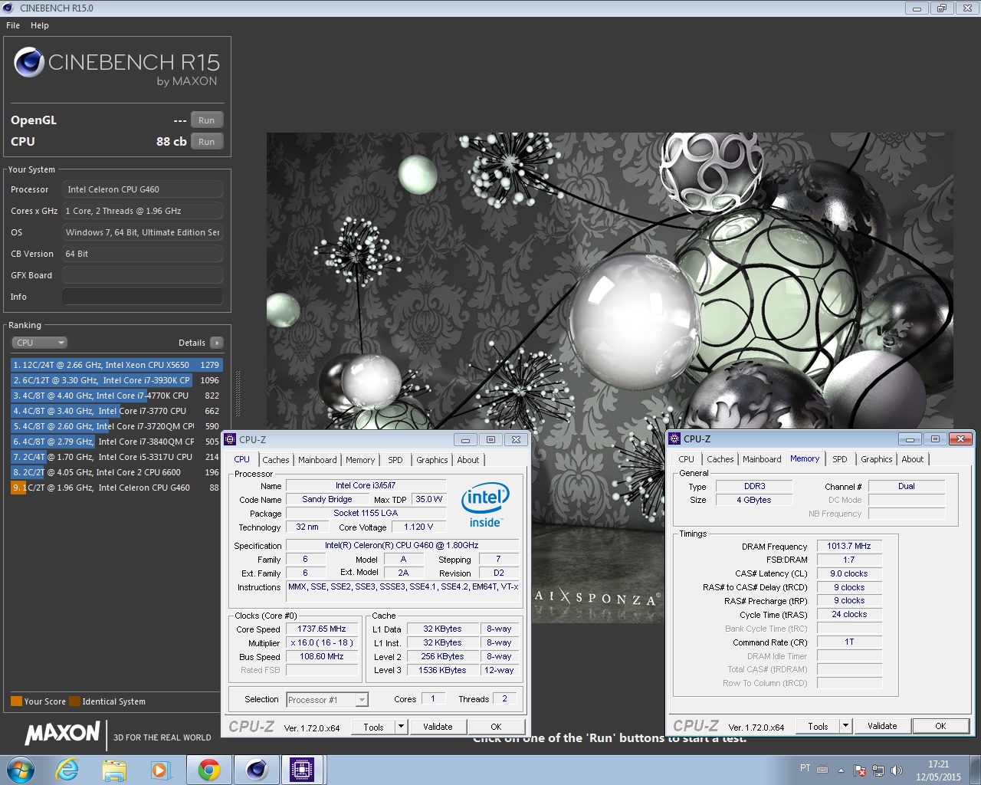
Task: Select ranking row Intel Celeron CPU G460
Action: (116, 488)
